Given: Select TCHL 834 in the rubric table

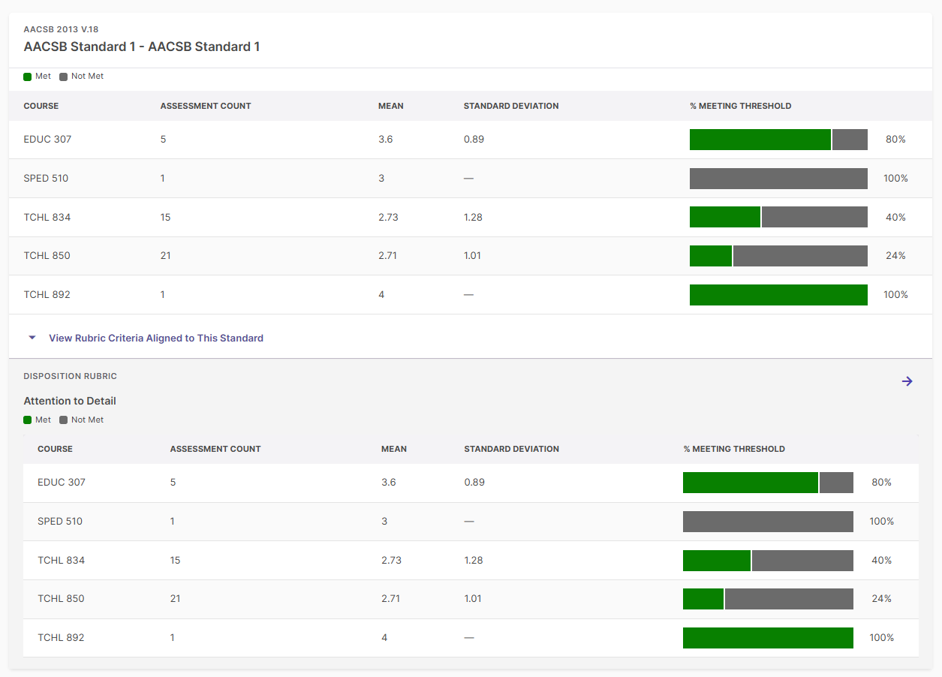Looking at the screenshot, I should point(62,561).
